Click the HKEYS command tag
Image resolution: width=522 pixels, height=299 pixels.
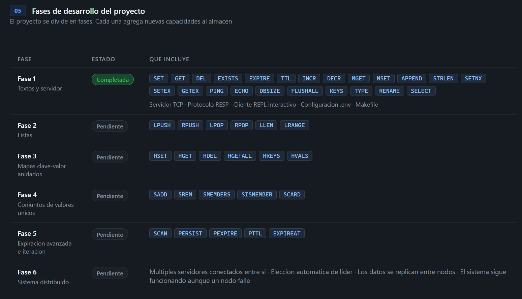pos(272,156)
